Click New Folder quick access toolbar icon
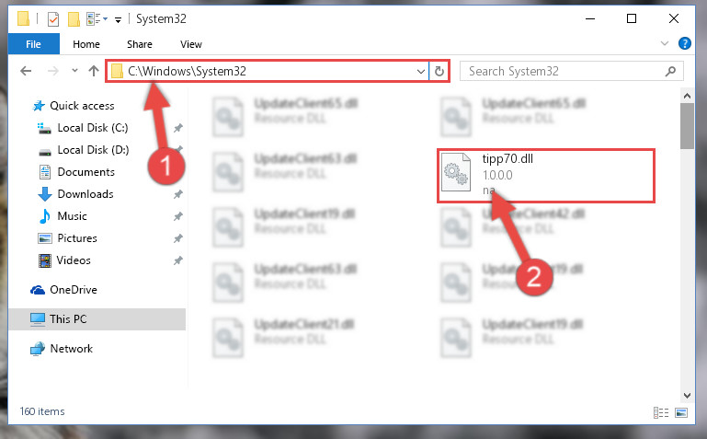707x439 pixels. click(74, 19)
